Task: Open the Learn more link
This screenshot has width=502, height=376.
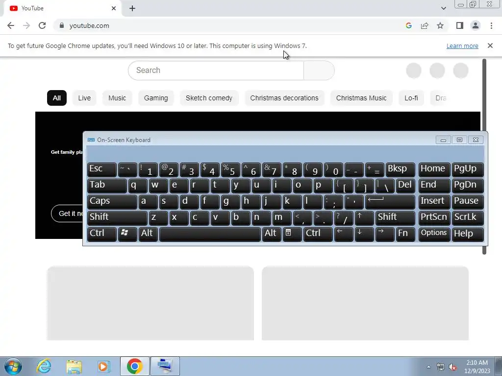Action: click(x=462, y=46)
